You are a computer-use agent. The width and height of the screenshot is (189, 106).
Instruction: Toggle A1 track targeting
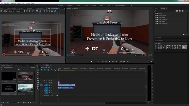coord(47,88)
